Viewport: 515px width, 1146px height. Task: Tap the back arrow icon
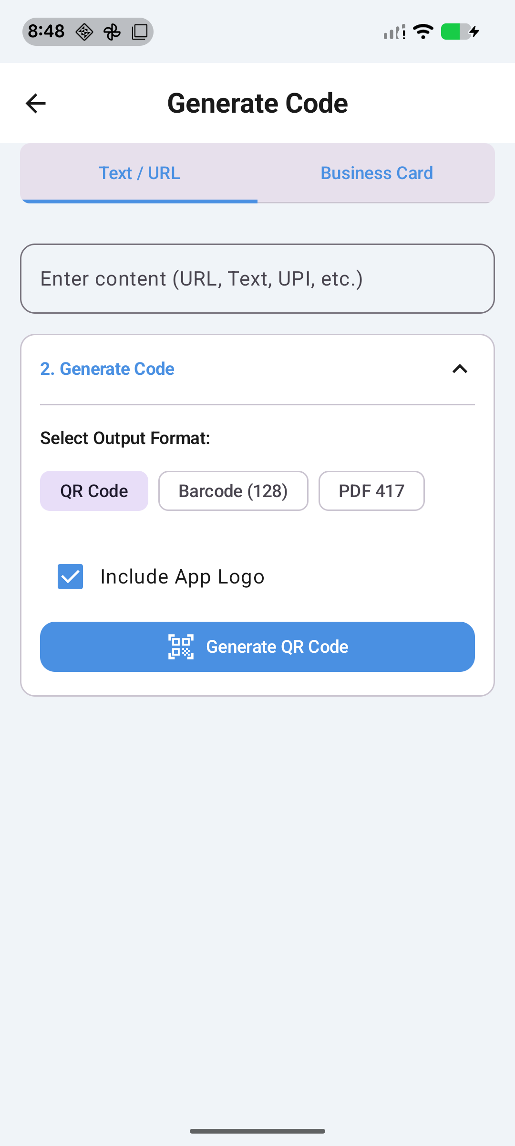[36, 103]
